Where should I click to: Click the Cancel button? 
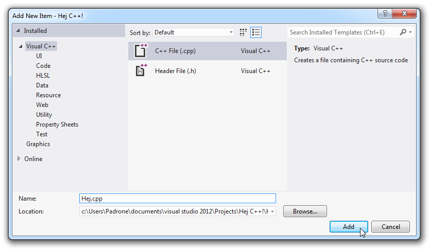[x=390, y=227]
